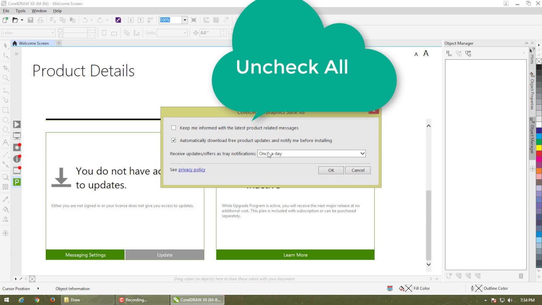This screenshot has height=305, width=542.
Task: Click the speaker volume icon in tray
Action: [511, 300]
